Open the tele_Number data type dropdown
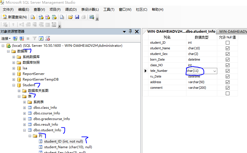The image size is (247, 153). click(x=214, y=71)
